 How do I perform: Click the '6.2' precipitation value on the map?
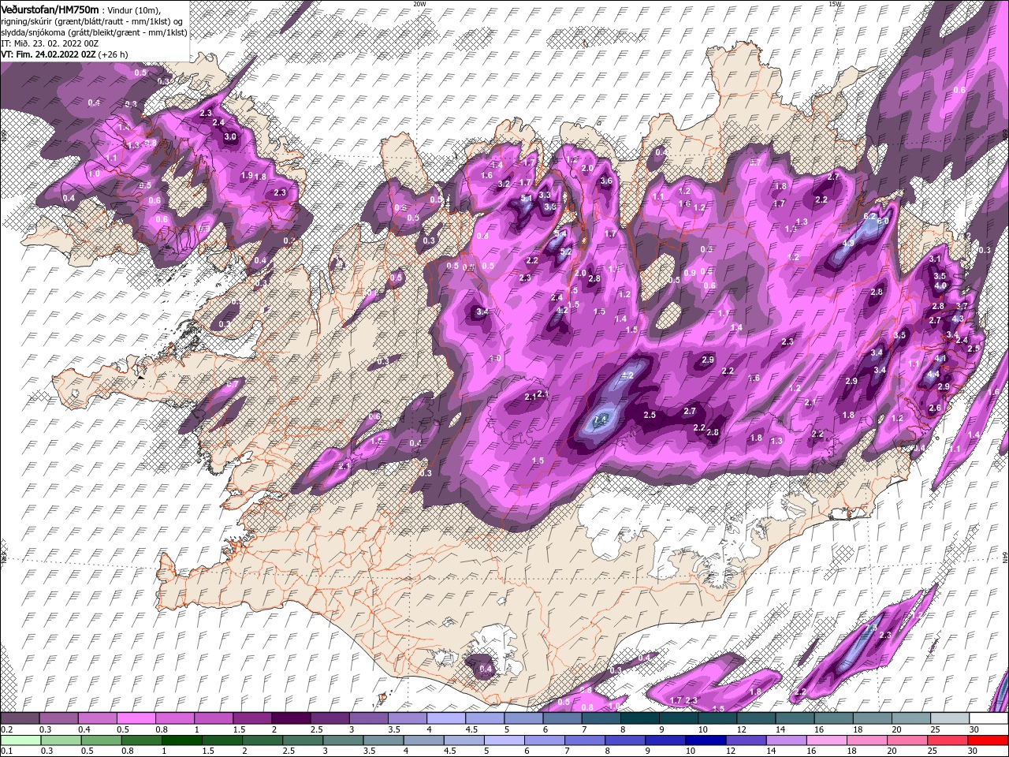(x=870, y=216)
